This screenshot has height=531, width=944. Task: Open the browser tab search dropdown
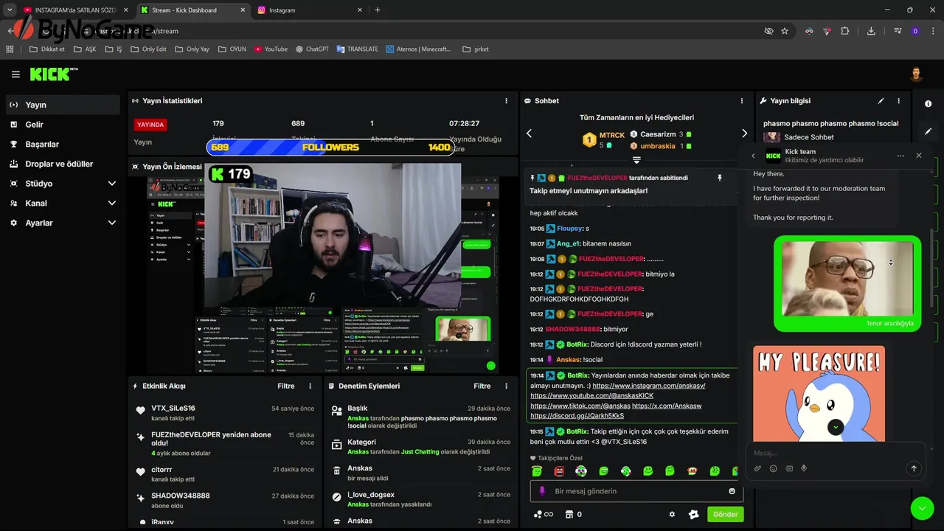[x=10, y=10]
